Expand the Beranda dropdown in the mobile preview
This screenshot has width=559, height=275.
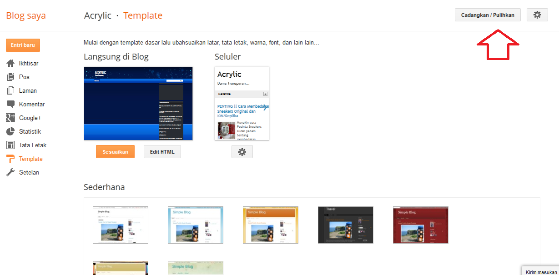[266, 94]
